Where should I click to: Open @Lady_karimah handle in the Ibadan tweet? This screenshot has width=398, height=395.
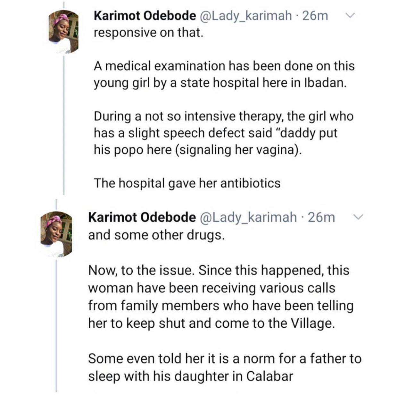(246, 16)
